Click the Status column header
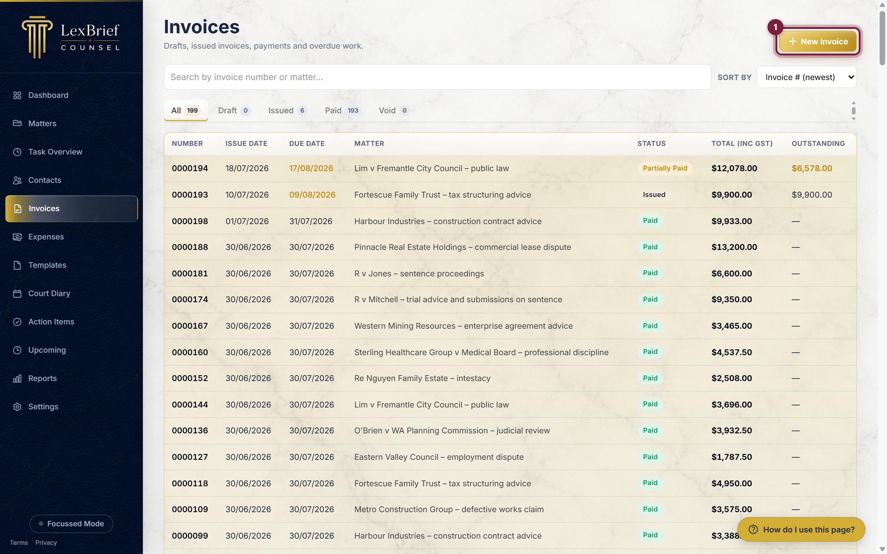Viewport: 887px width, 554px height. [651, 144]
